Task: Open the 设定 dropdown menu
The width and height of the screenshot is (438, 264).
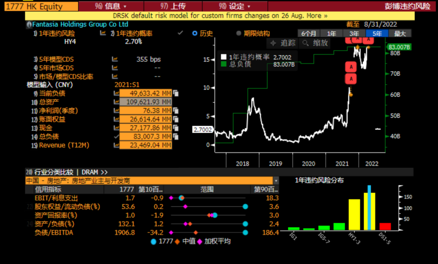Action: click(233, 6)
